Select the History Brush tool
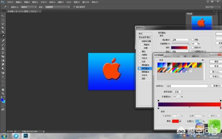The image size is (222, 139). [x=3, y=53]
